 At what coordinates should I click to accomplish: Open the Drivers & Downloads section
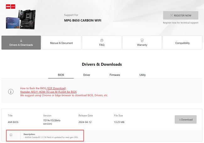[x=21, y=43]
